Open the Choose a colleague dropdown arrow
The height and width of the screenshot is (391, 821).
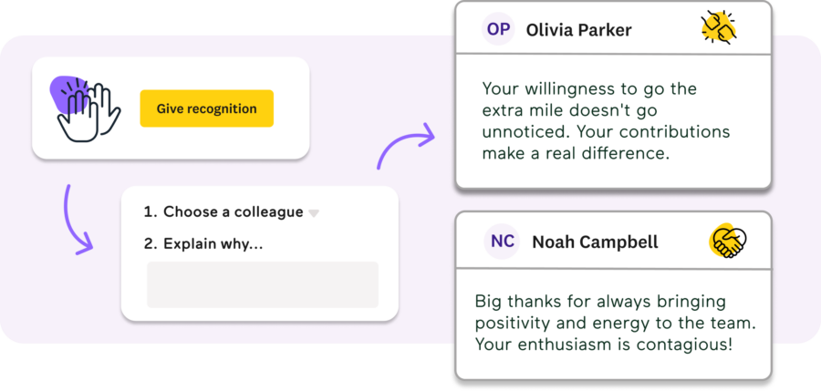pos(313,213)
